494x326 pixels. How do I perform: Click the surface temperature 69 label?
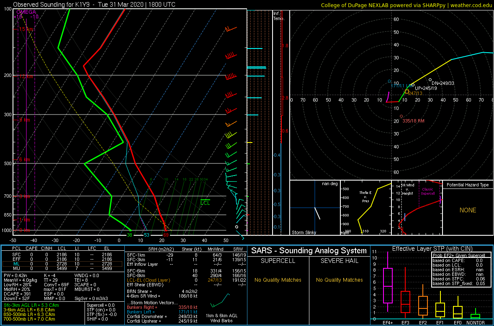tap(166, 235)
